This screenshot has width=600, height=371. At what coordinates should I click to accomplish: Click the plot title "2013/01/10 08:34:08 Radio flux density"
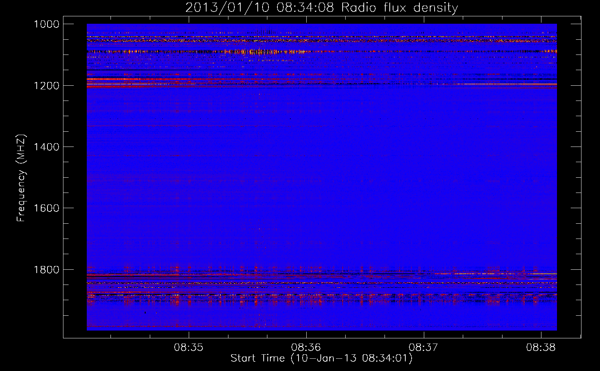point(322,7)
